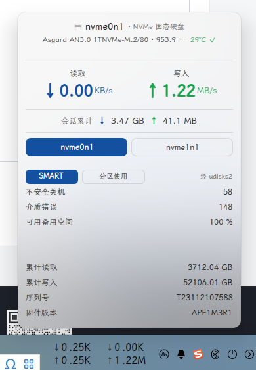
Task: Click the small blue arrow in 会话累计 row
Action: (102, 120)
